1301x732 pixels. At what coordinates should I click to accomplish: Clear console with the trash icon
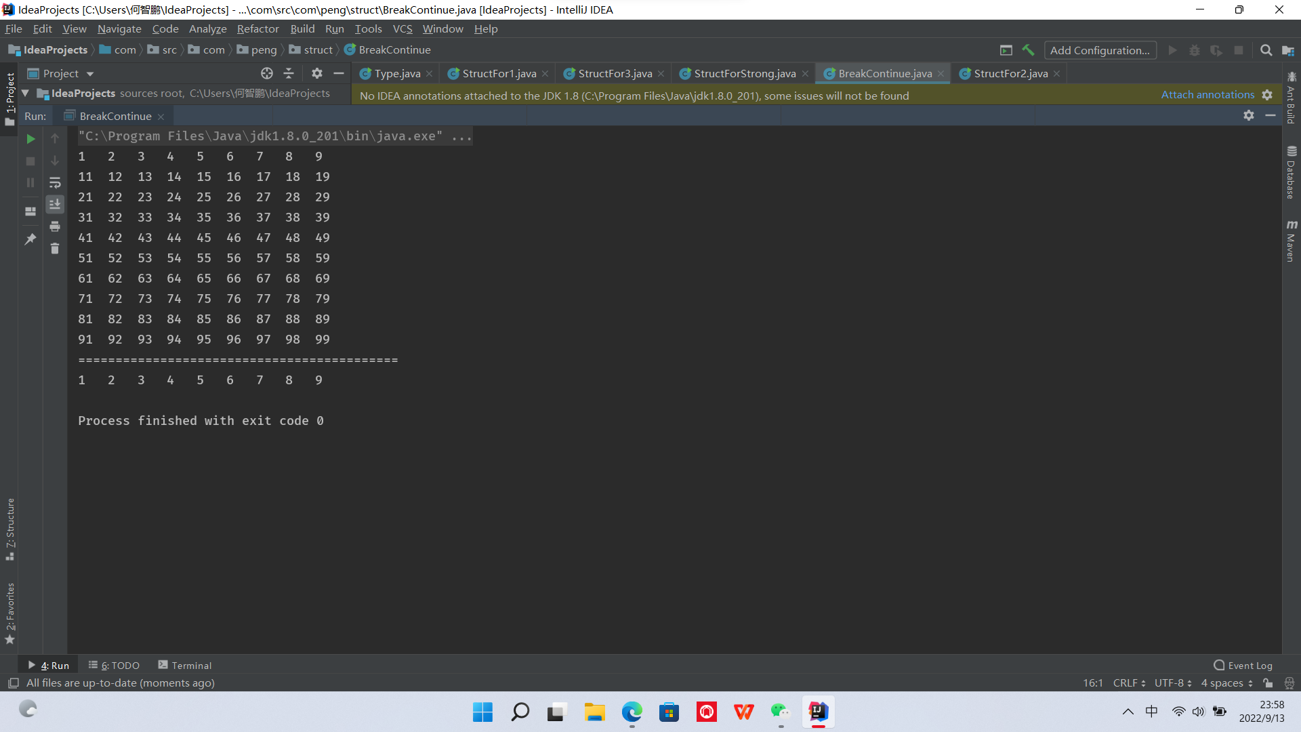55,249
